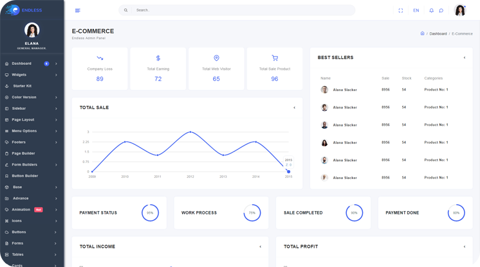Click the home icon in breadcrumb

422,33
